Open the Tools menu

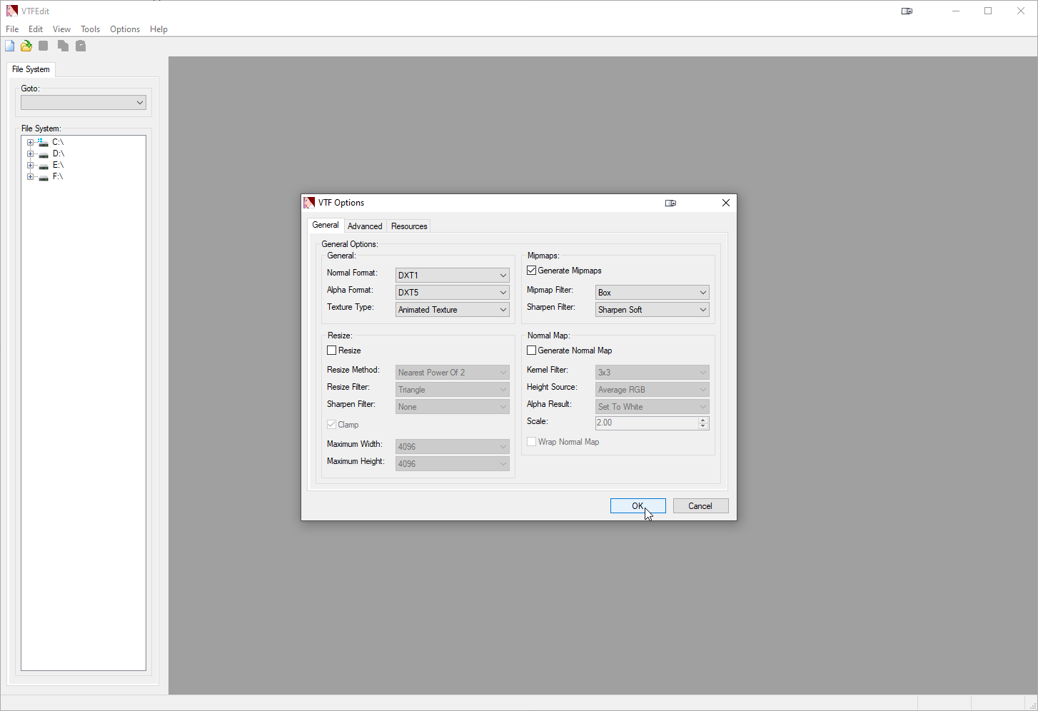[x=90, y=29]
